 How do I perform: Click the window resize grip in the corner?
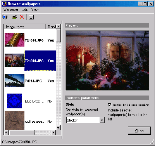[152, 142]
